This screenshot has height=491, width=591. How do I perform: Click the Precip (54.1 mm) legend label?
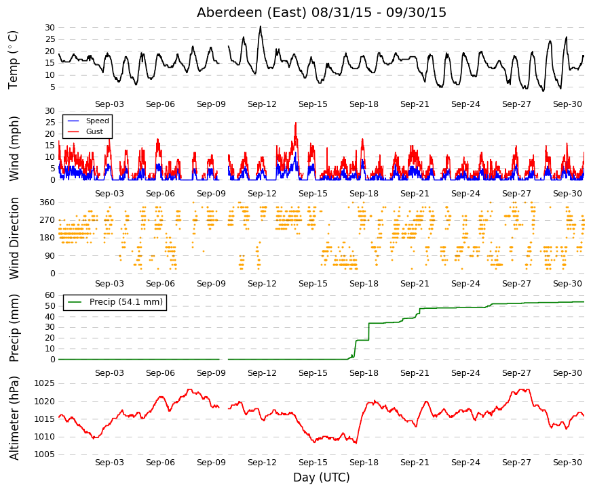(126, 302)
